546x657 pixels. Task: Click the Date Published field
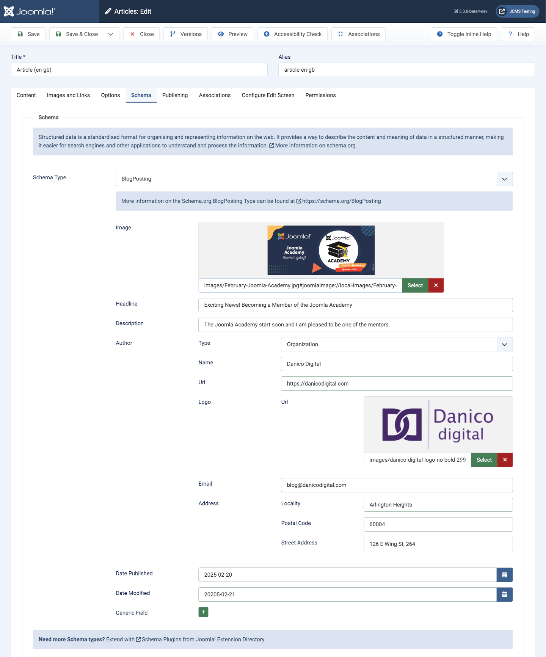coord(347,575)
